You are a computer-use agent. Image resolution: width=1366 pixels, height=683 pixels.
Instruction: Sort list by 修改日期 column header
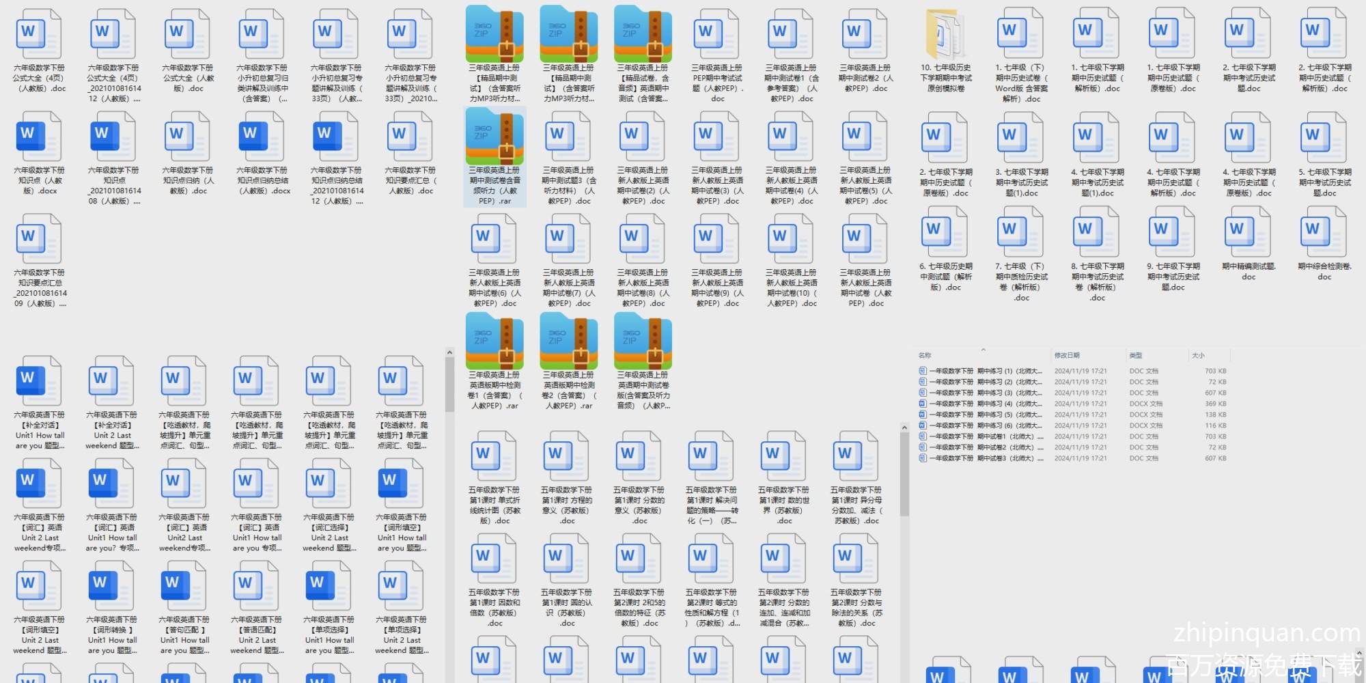(1067, 355)
